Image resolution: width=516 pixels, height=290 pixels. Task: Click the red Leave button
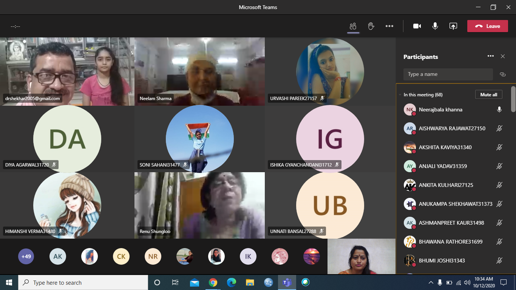point(487,26)
